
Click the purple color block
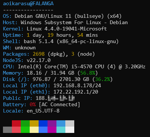tap(52, 123)
